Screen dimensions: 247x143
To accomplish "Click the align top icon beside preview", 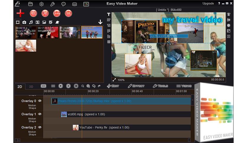I will (x=109, y=31).
